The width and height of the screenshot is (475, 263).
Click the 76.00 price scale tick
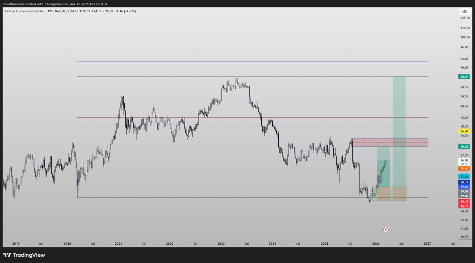(464, 68)
